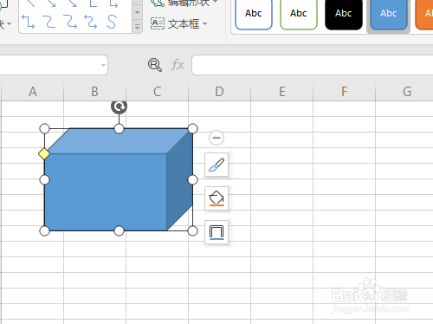Viewport: 433px width, 324px height.
Task: Select the S-shaped curve line shape
Action: (112, 22)
